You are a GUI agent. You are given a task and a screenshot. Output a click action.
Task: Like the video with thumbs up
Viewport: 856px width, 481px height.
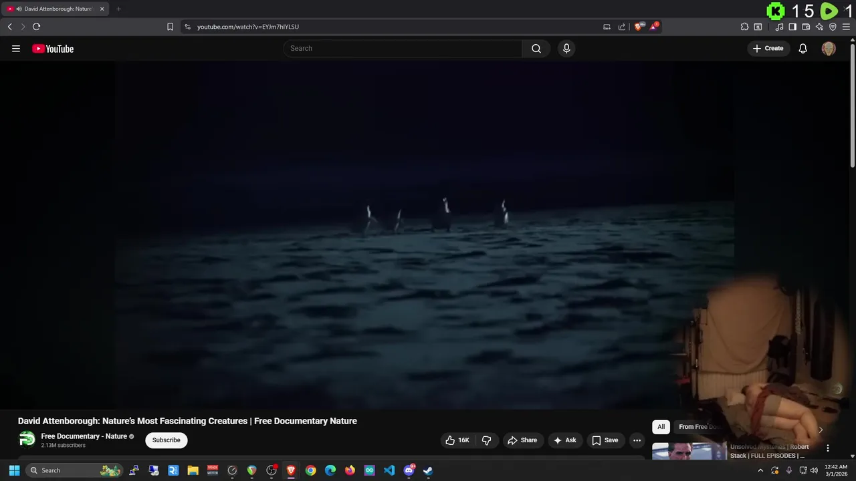pos(457,440)
